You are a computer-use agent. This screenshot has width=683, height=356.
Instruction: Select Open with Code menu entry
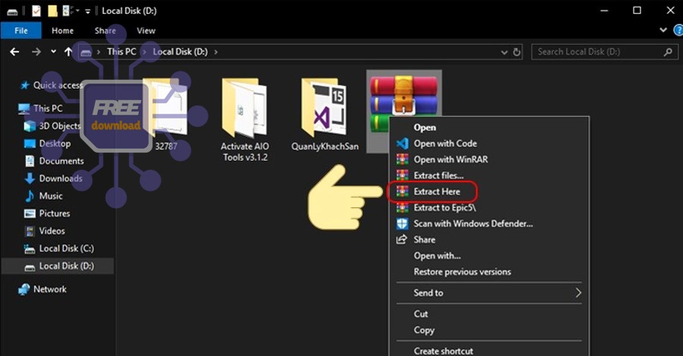445,143
